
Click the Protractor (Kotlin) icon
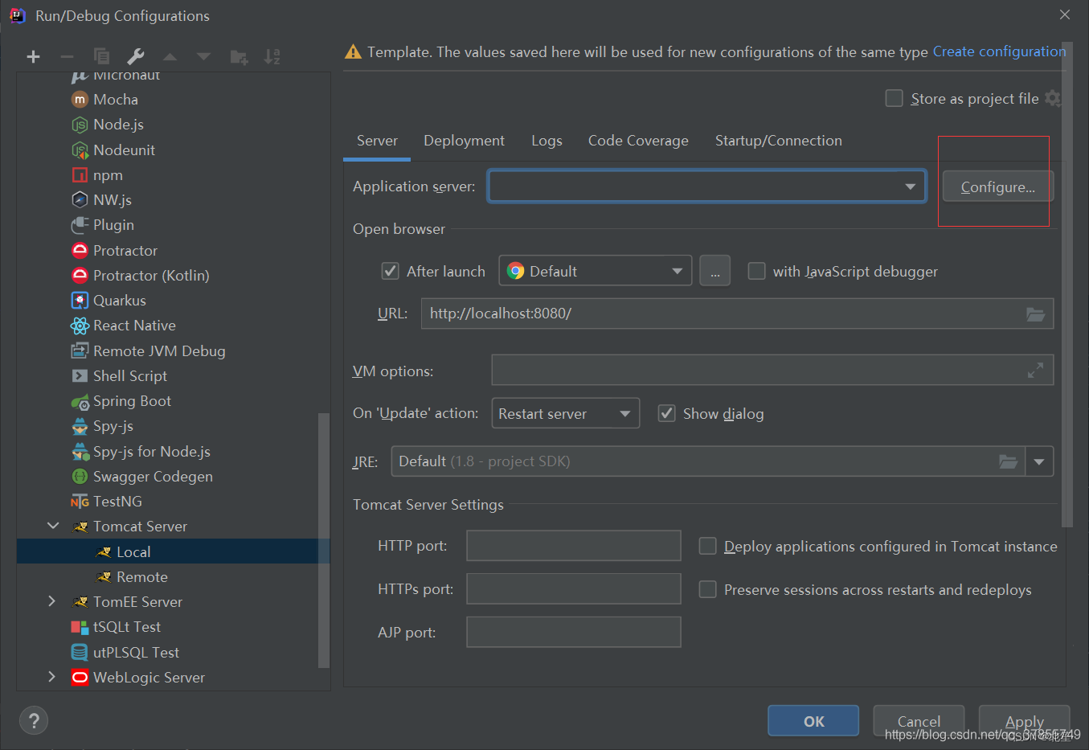pyautogui.click(x=80, y=276)
